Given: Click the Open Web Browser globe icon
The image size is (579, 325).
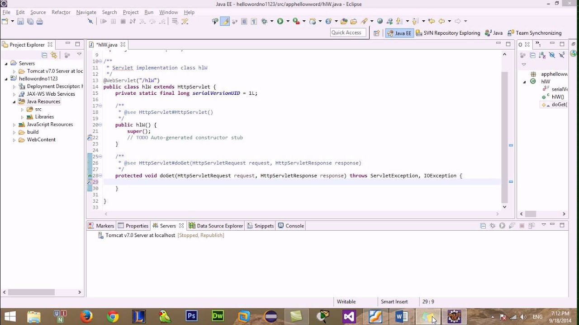Looking at the screenshot, I should tap(380, 21).
